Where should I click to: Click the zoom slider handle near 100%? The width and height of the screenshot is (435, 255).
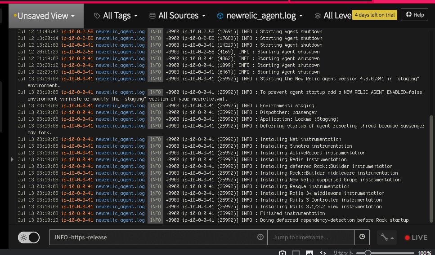pos(368,252)
